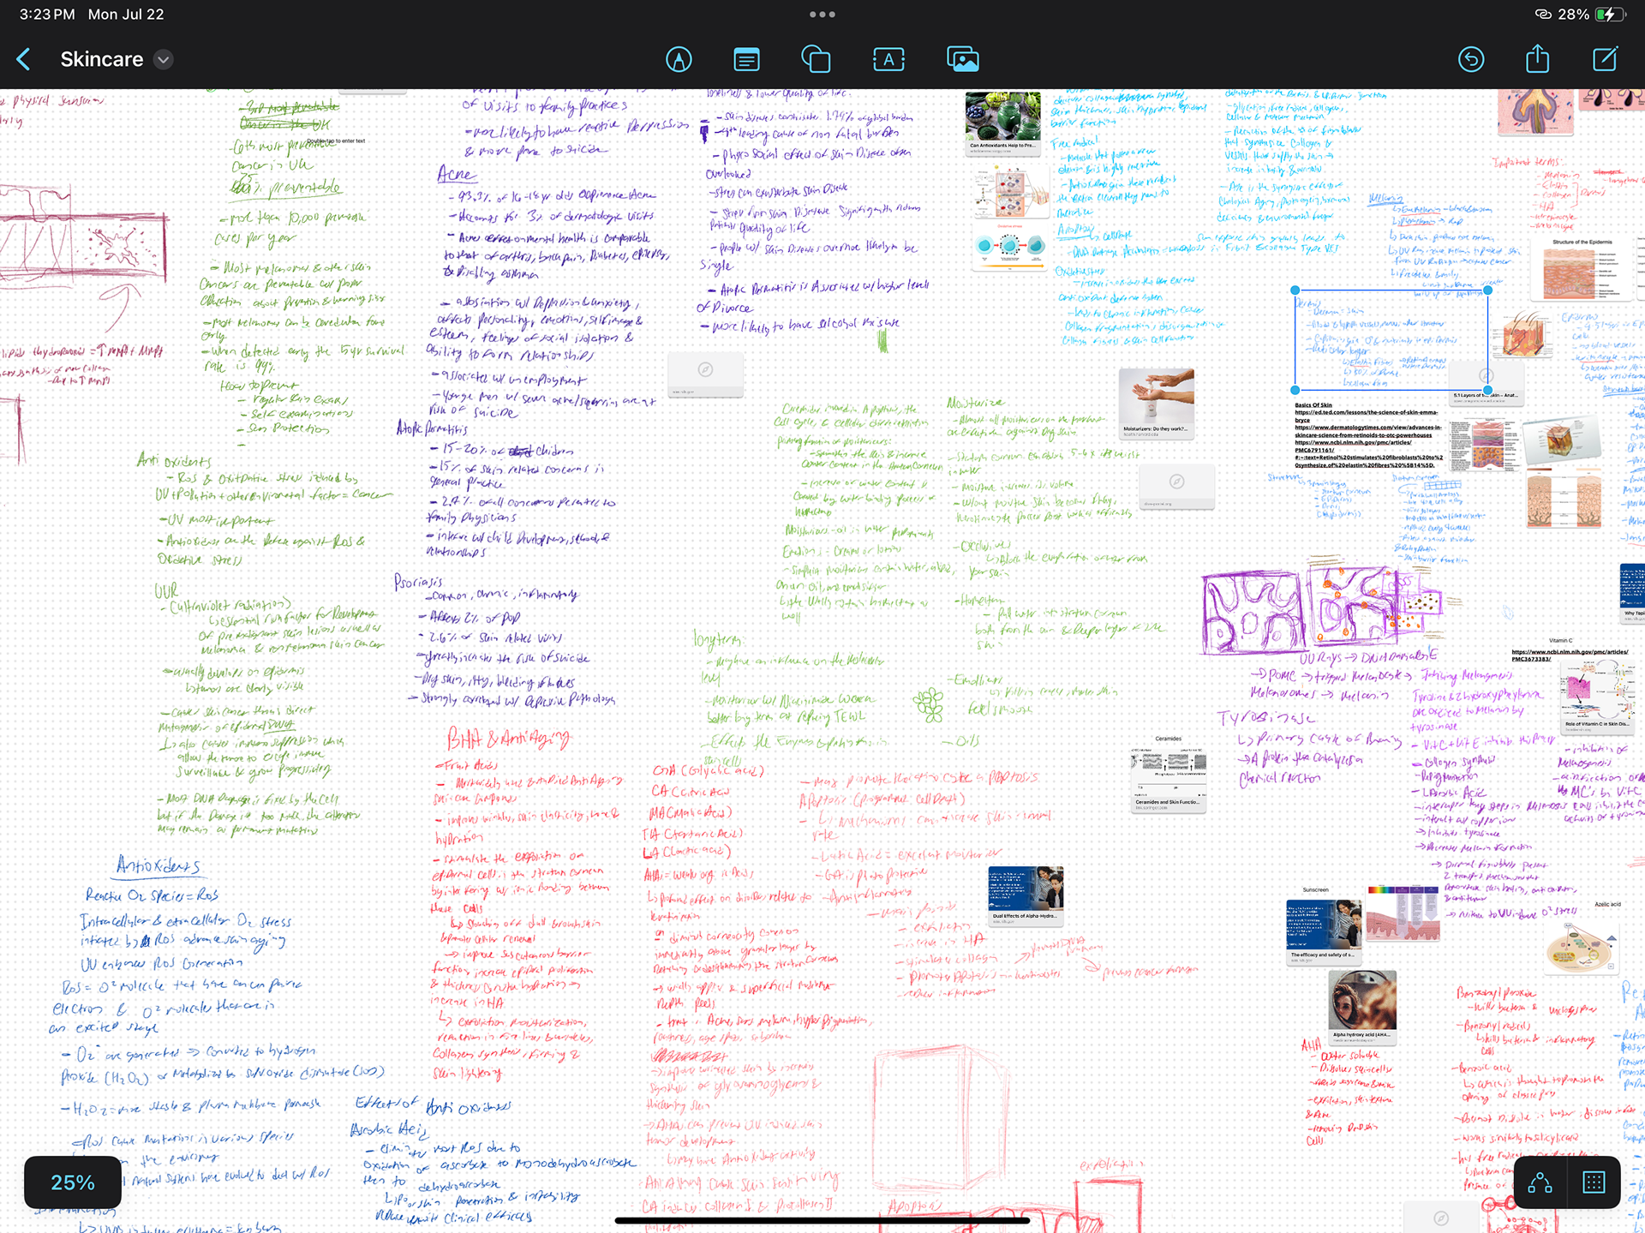The image size is (1645, 1233).
Task: Open the 25% zoom level menu
Action: 73,1182
